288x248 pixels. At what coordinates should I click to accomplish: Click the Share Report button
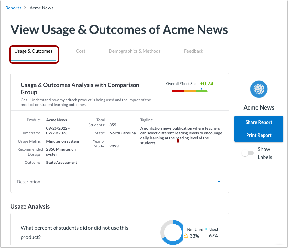(x=259, y=122)
